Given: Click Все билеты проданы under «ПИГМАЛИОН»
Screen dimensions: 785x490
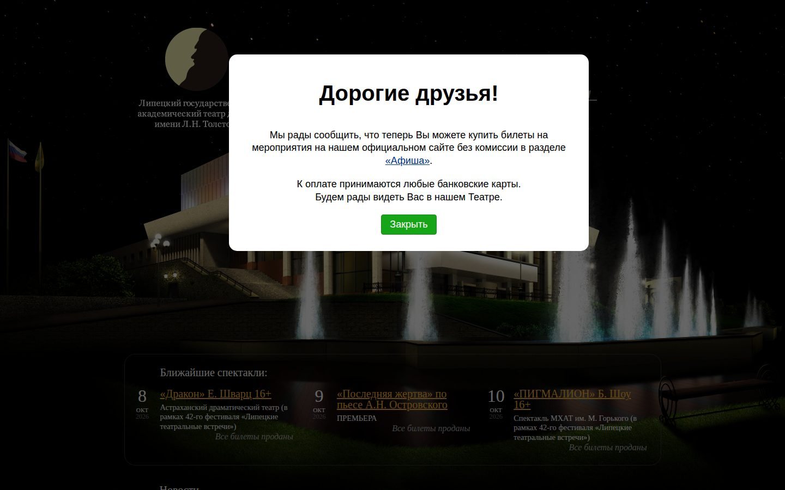Looking at the screenshot, I should [607, 448].
